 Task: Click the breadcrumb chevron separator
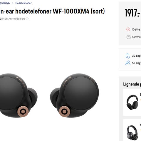click(13, 3)
